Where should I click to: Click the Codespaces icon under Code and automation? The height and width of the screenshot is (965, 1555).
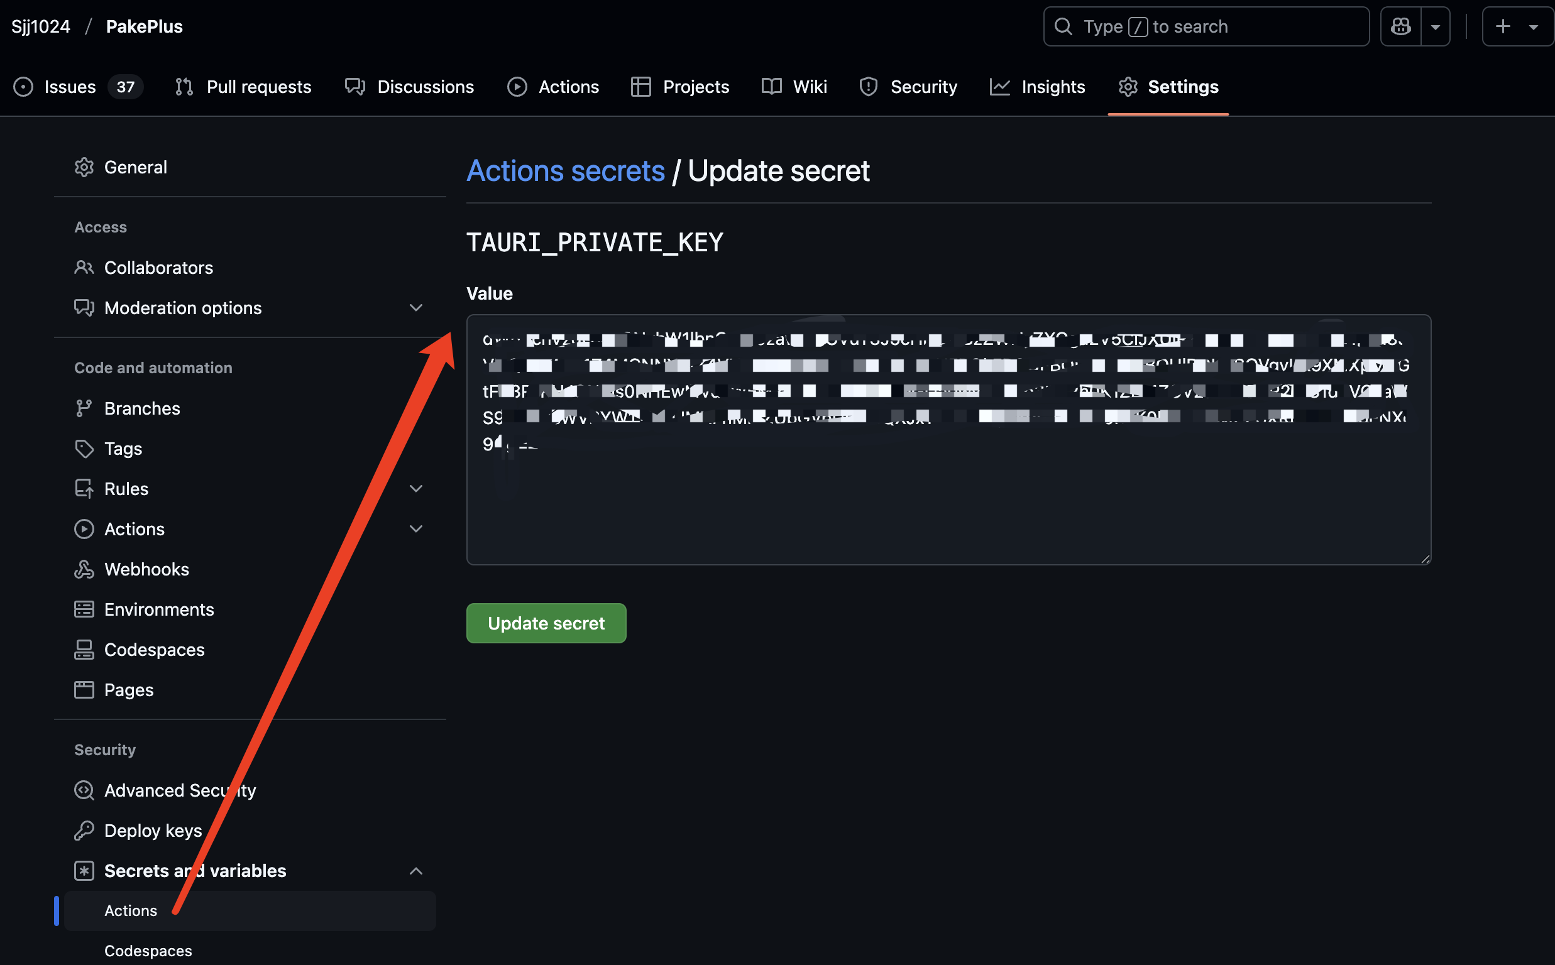pos(84,650)
